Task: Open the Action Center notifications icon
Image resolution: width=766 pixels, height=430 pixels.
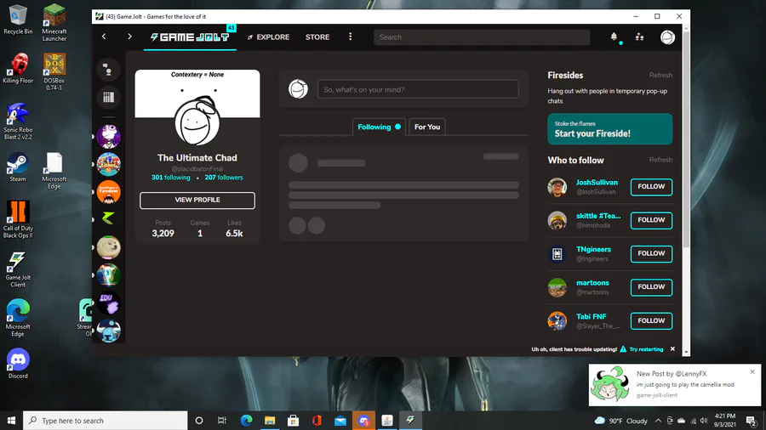Action: [752, 421]
